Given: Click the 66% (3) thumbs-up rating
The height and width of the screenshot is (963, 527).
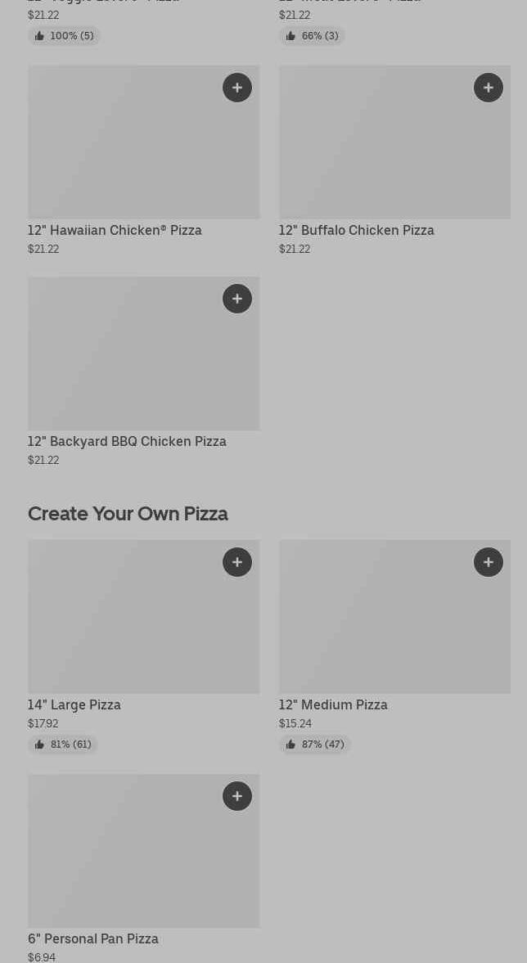Looking at the screenshot, I should (x=312, y=36).
